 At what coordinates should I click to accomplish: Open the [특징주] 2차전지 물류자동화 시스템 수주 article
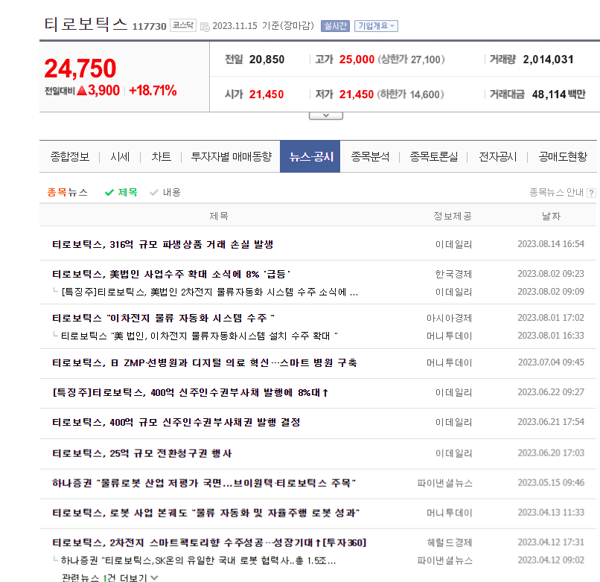(210, 292)
